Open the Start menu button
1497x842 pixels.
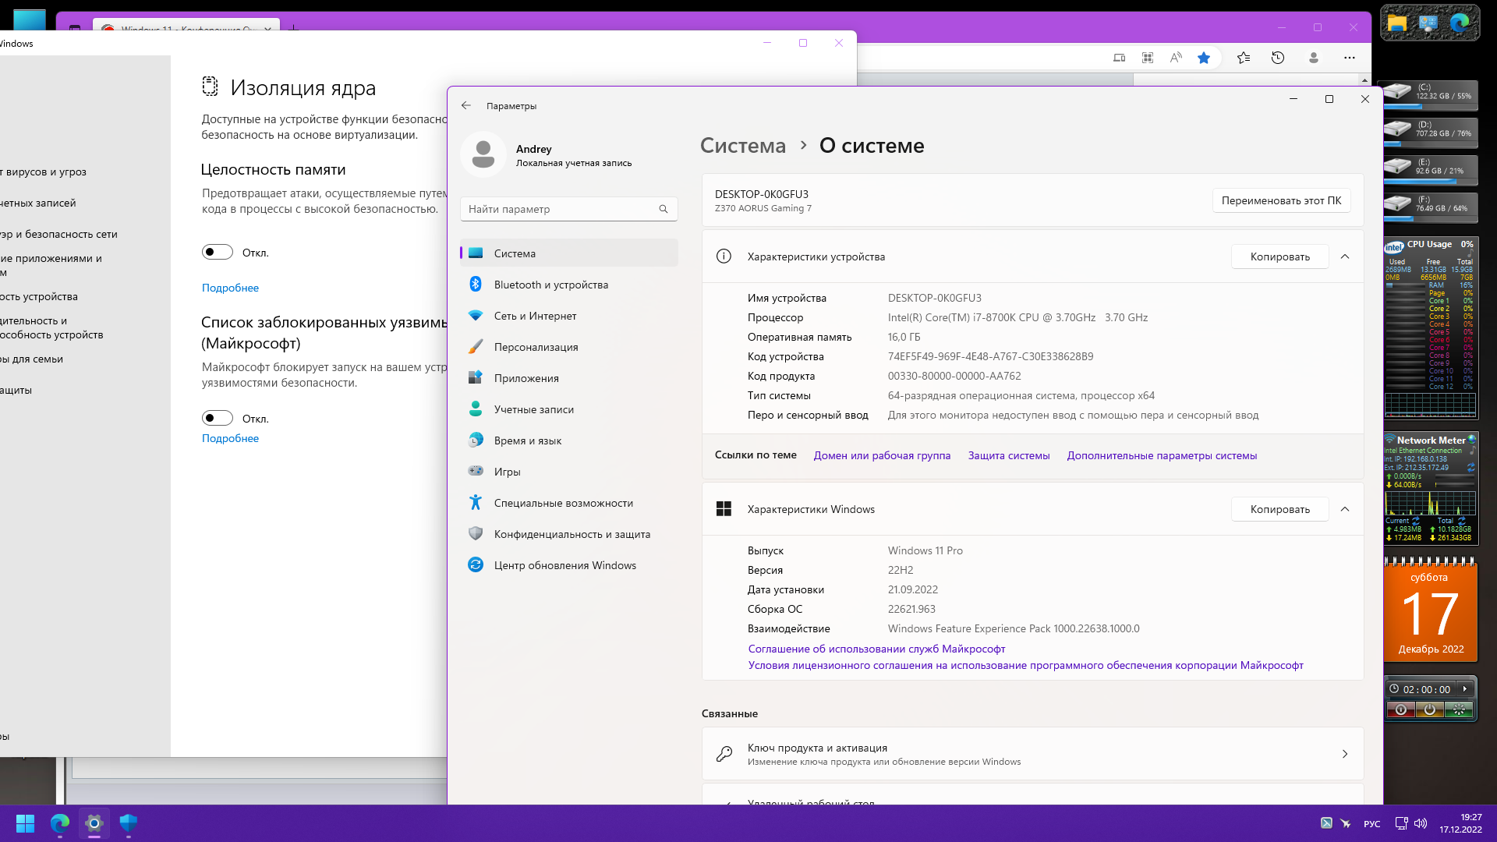[25, 823]
